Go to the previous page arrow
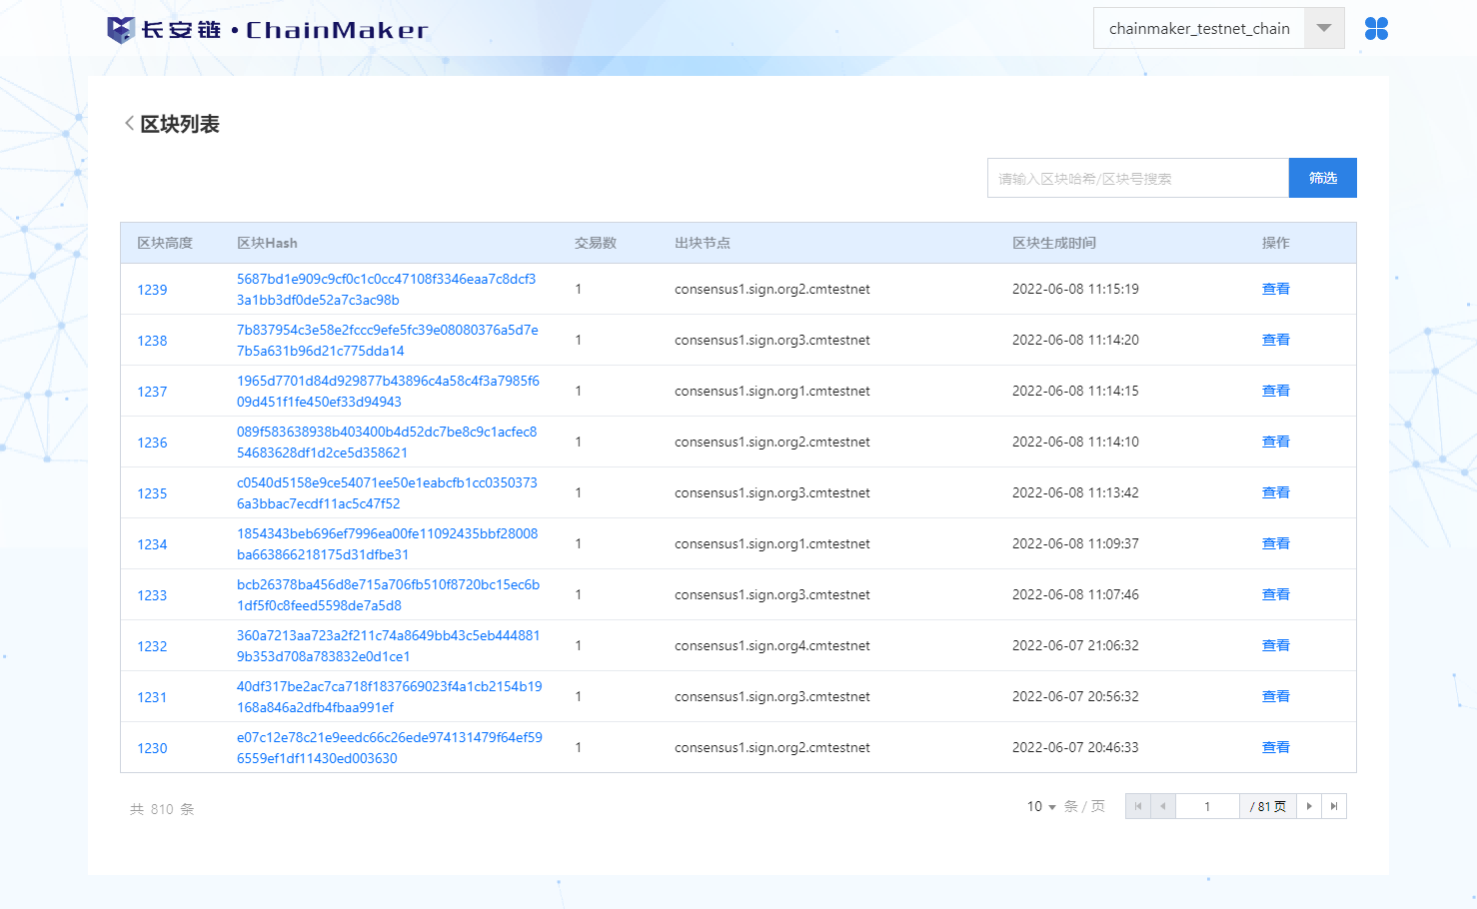 point(1163,806)
